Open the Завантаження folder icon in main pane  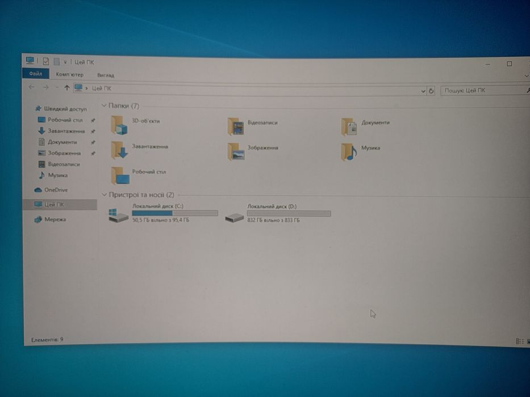[x=119, y=150]
